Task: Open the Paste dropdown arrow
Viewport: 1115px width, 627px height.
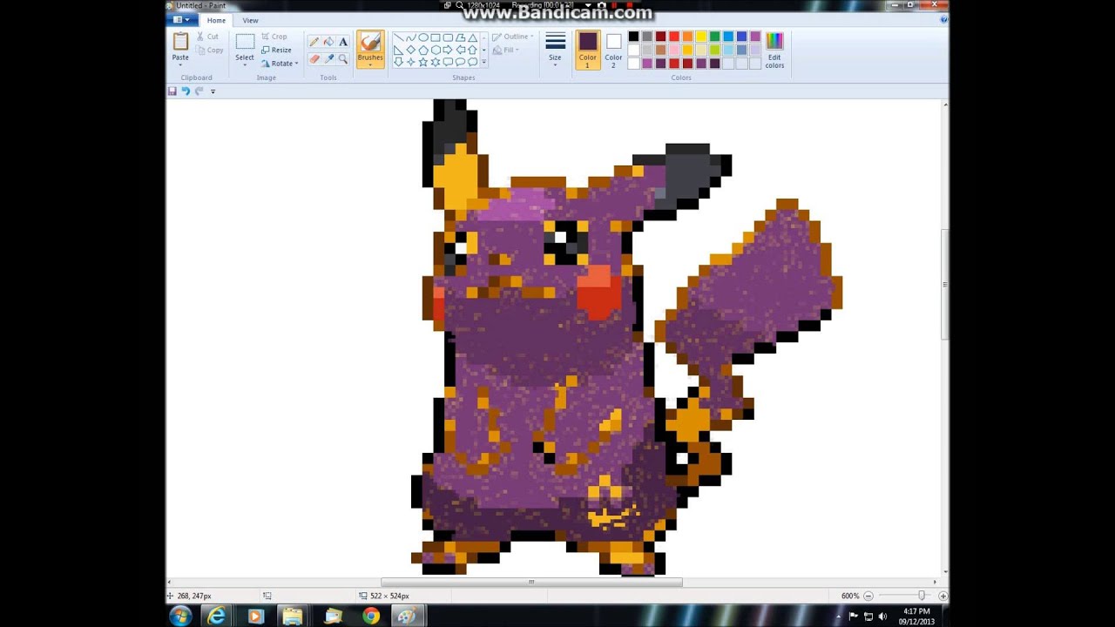Action: (180, 65)
